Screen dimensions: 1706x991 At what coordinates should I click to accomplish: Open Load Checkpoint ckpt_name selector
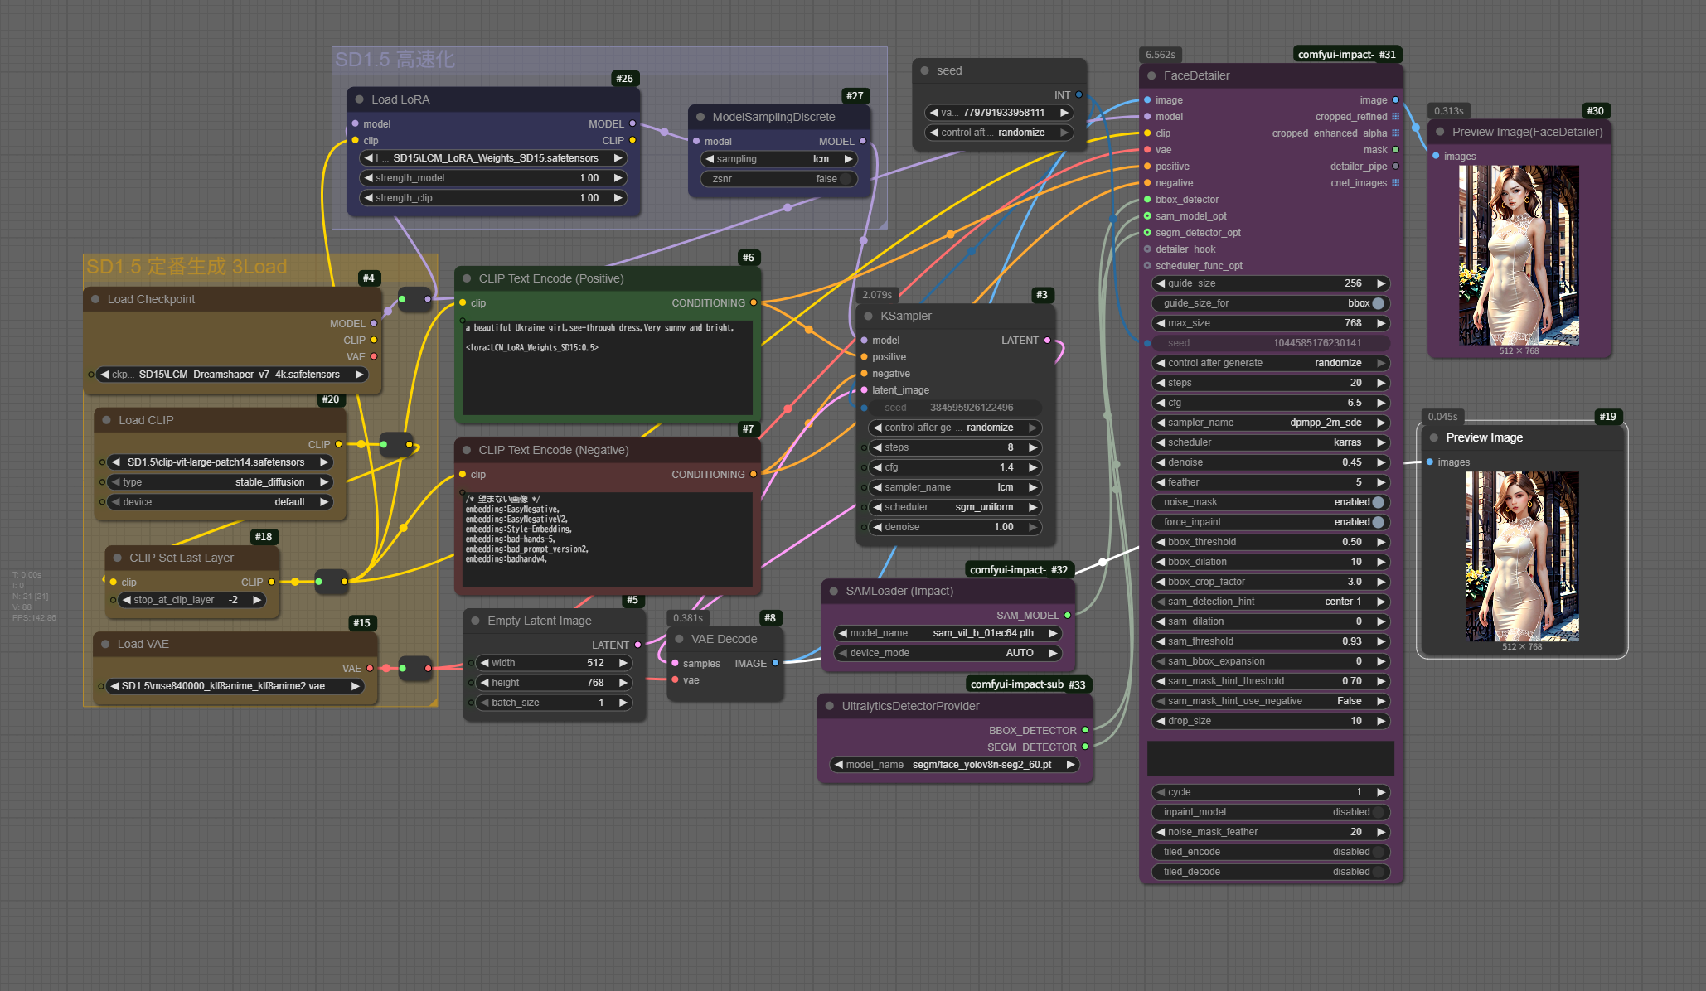[x=232, y=375]
